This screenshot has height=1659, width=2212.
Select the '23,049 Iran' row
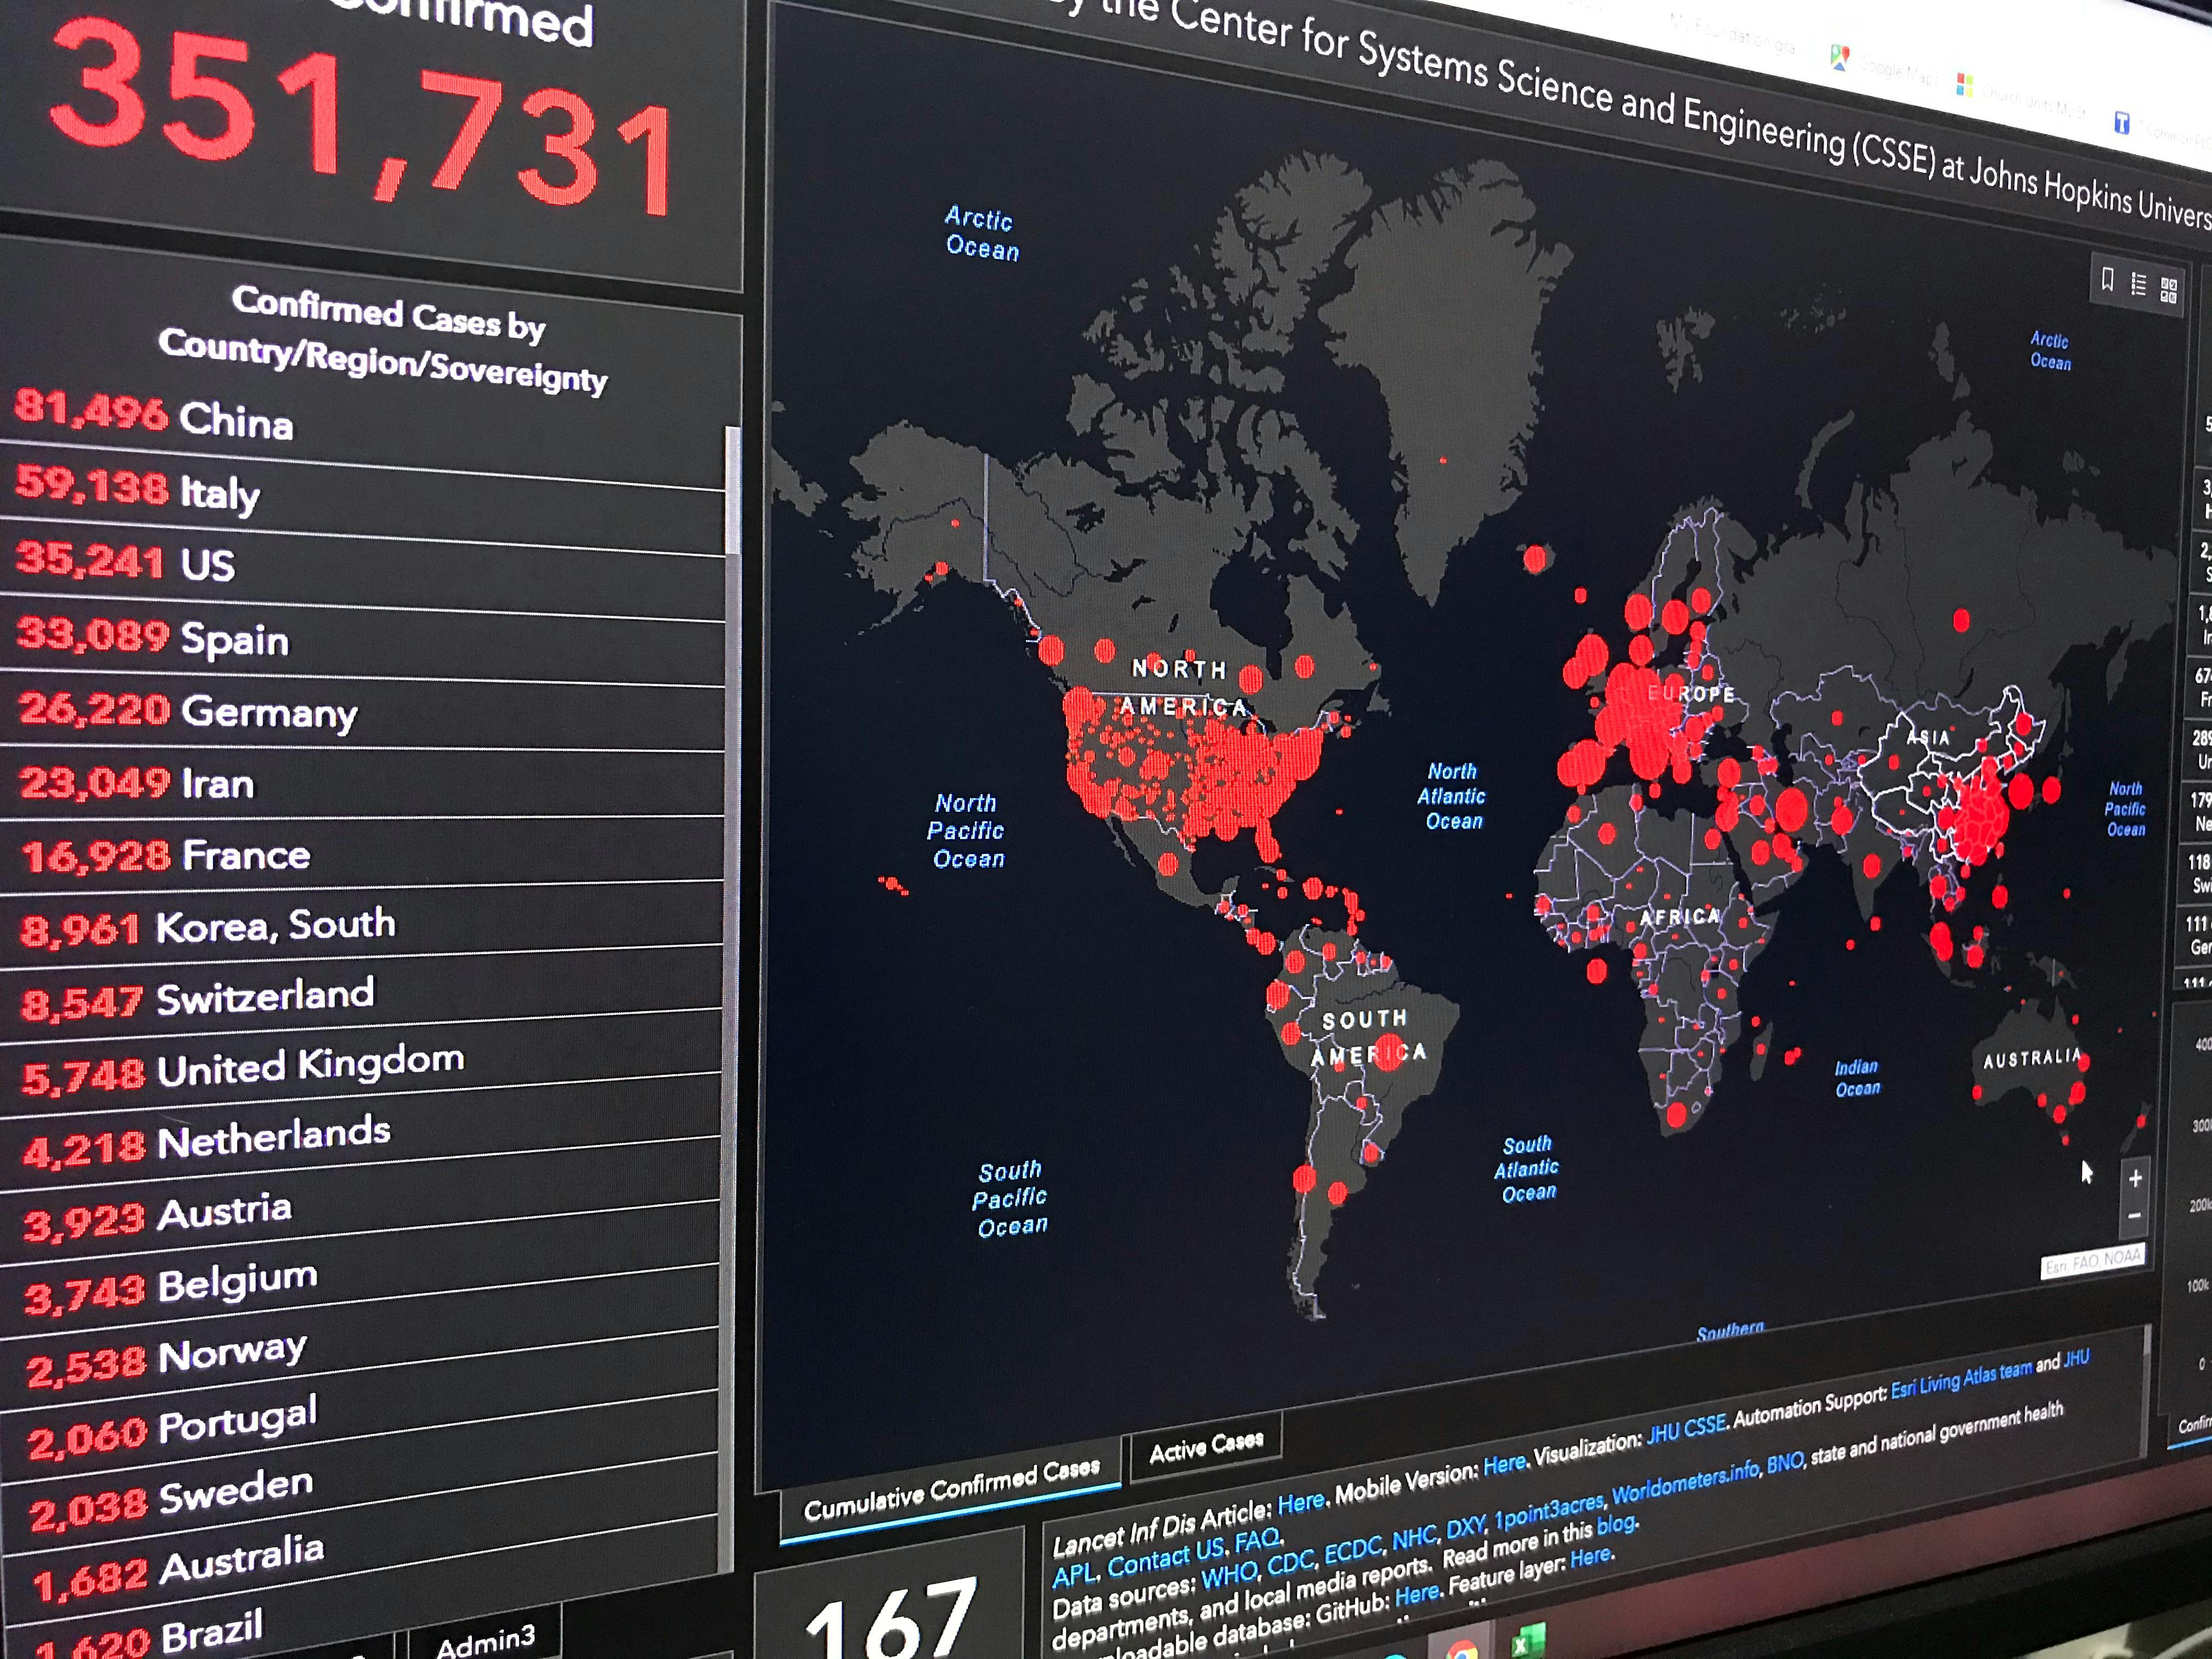(362, 783)
